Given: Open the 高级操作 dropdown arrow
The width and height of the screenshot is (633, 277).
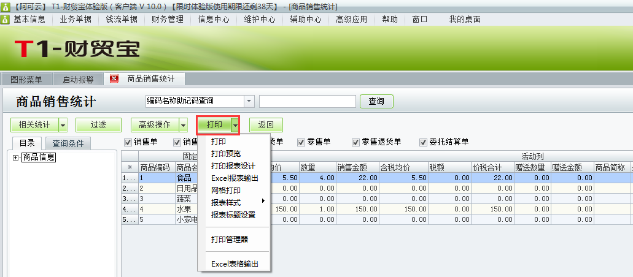Looking at the screenshot, I should coord(182,125).
